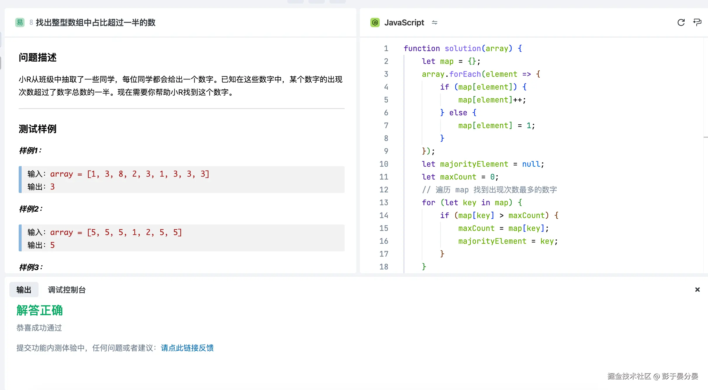Close the output panel with X

point(697,290)
